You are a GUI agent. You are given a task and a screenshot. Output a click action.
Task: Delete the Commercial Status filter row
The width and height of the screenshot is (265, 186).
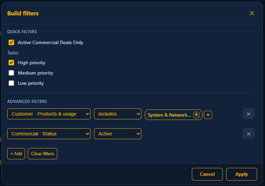(x=249, y=134)
